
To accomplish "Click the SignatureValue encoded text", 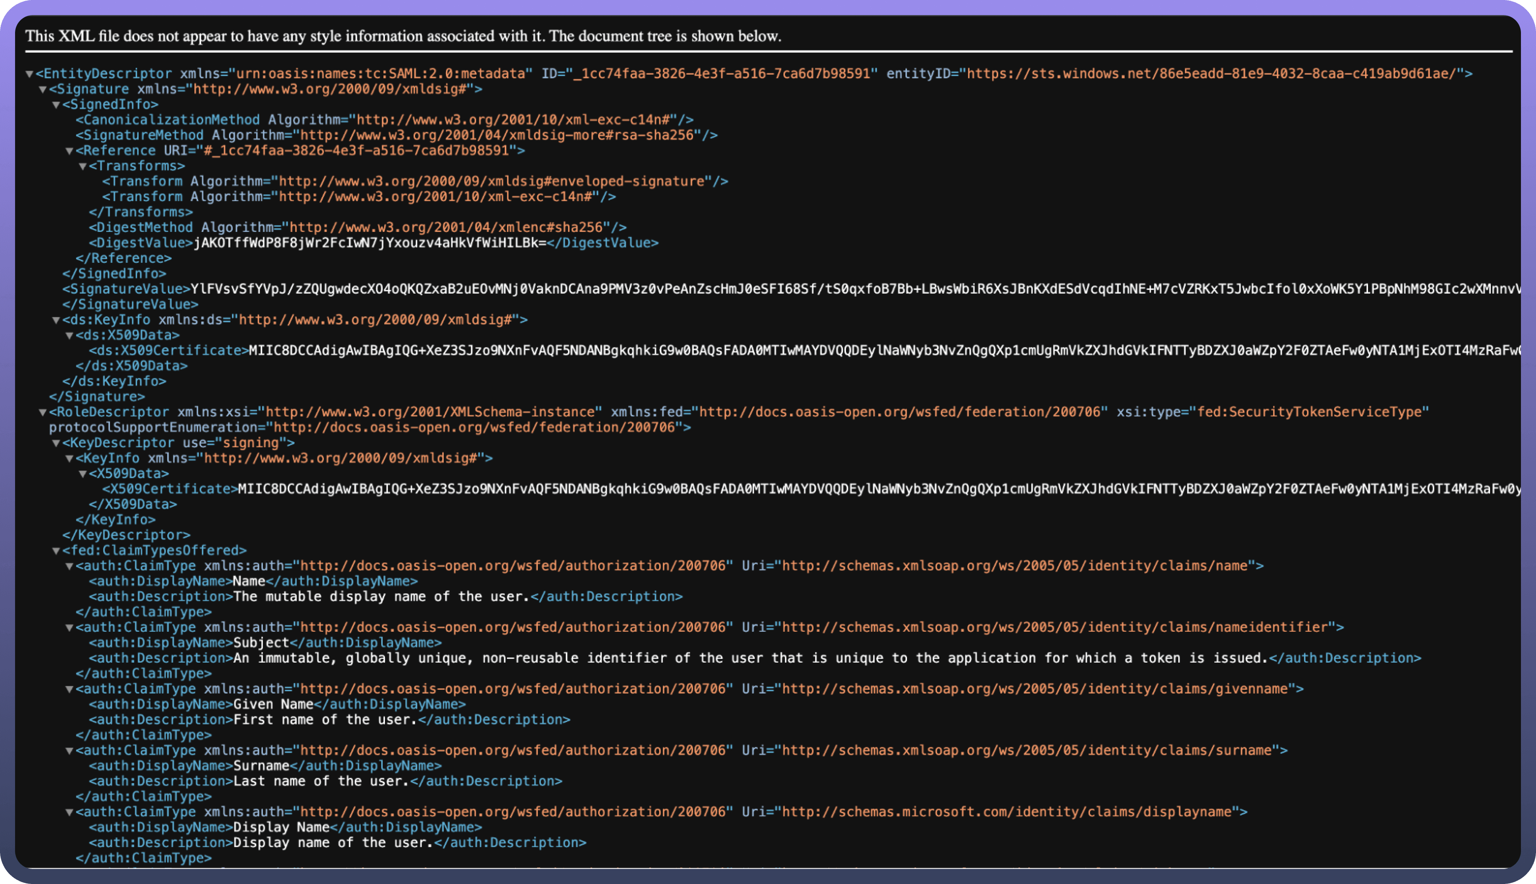I will pos(850,289).
